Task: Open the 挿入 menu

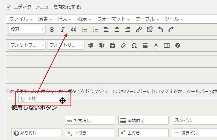Action: coord(64,19)
